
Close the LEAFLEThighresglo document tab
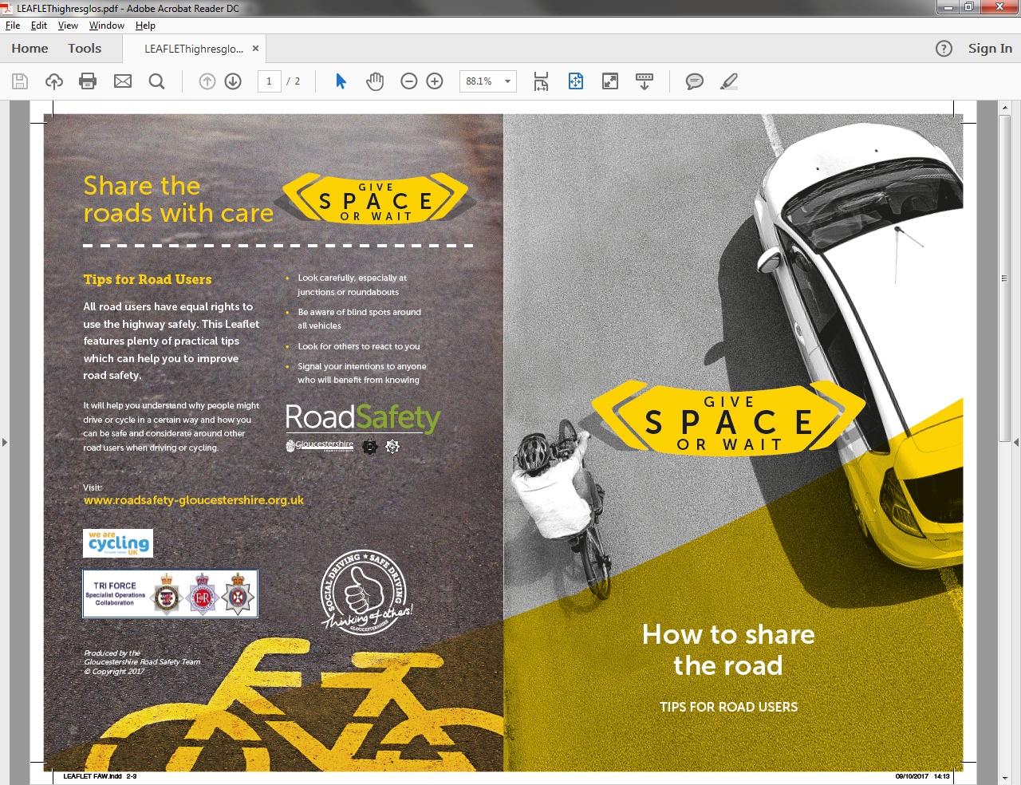pyautogui.click(x=255, y=49)
